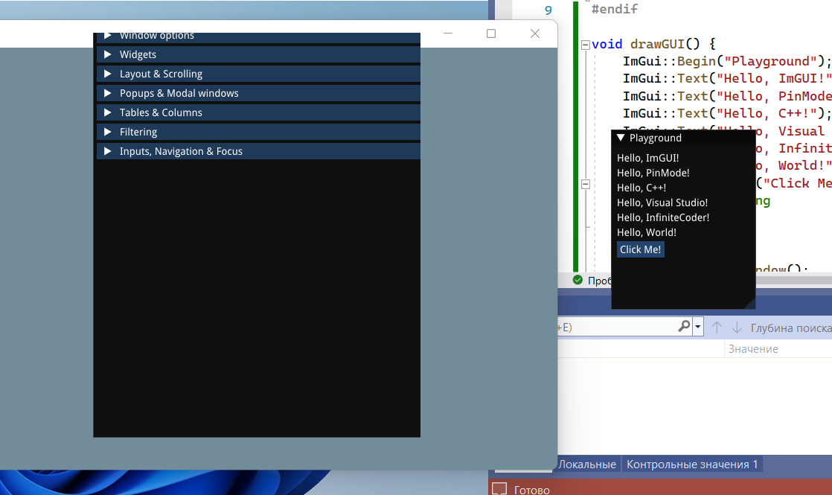
Task: Click the green checkmark status icon in the editor
Action: tap(577, 280)
